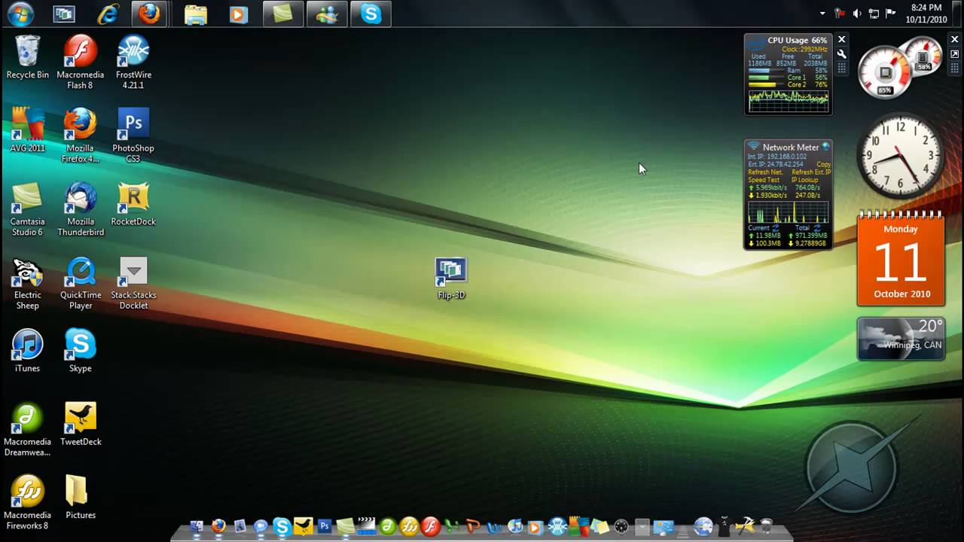Launch Macromedia Flash 8 desktop shortcut
Viewport: 964px width, 542px height.
click(x=80, y=62)
